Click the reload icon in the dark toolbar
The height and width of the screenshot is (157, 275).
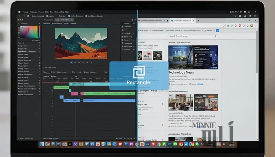(x=28, y=16)
